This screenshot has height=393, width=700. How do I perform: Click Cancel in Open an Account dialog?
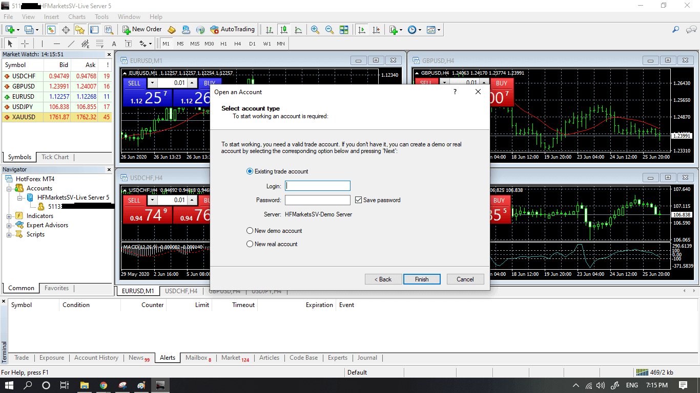(465, 279)
